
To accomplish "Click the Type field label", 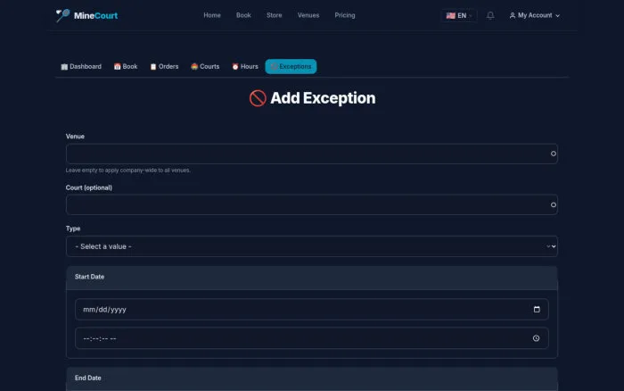I will 73,229.
